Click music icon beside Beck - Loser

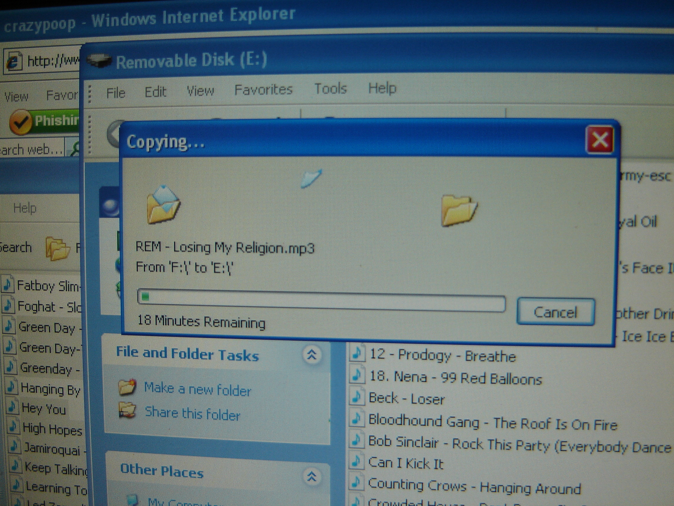tap(357, 397)
